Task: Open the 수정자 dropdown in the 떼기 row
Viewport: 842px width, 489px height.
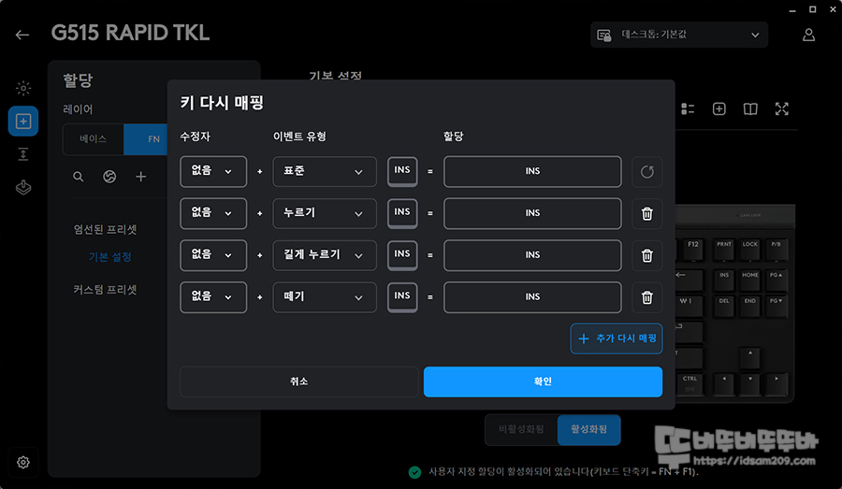Action: [213, 297]
